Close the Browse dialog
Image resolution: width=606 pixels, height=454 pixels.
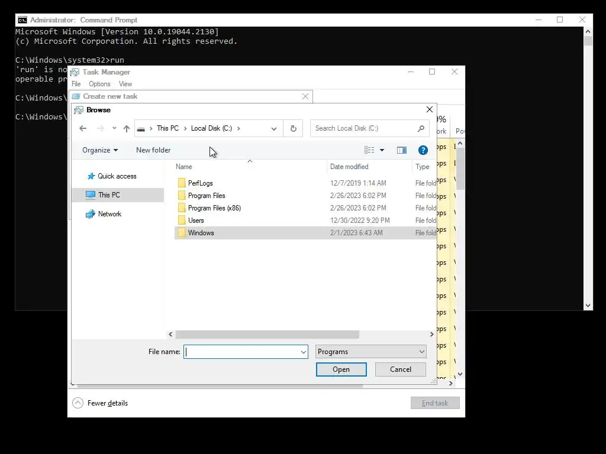(x=430, y=109)
